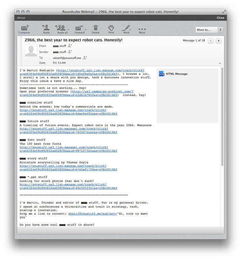Image resolution: width=241 pixels, height=259 pixels.
Task: Expand message headers with small triangle
Action: click(220, 63)
